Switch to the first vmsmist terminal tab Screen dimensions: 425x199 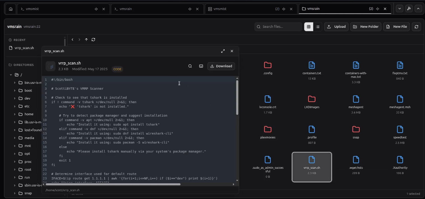(56, 9)
